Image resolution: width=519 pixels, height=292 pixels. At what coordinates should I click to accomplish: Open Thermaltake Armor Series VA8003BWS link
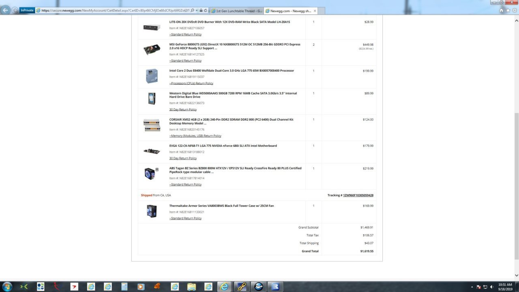(x=221, y=206)
